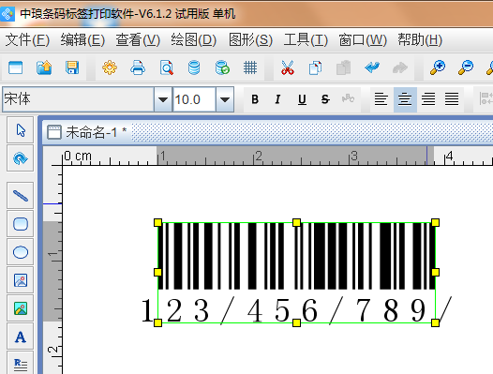
Task: Open the 查看(V) menu
Action: [x=138, y=40]
